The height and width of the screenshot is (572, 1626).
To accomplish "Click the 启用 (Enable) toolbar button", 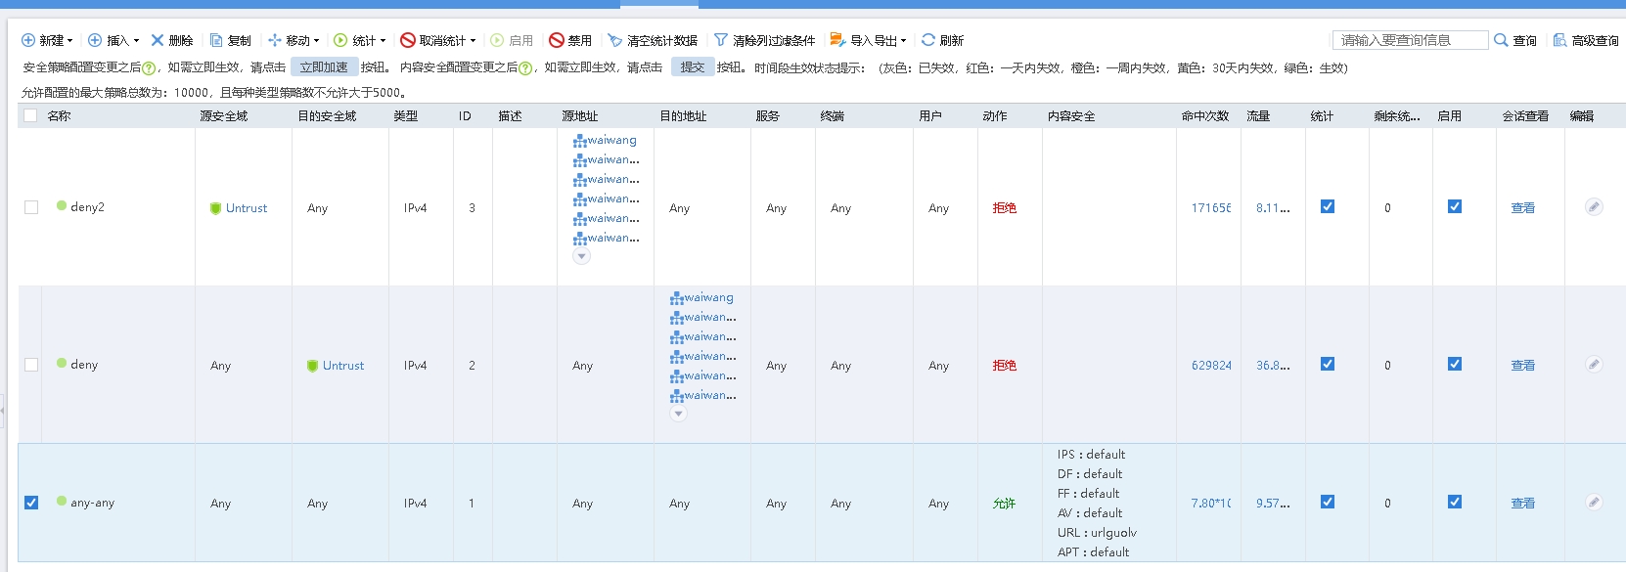I will point(512,40).
